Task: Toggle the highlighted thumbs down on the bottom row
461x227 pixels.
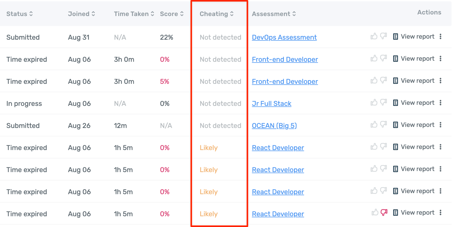Action: [x=384, y=212]
